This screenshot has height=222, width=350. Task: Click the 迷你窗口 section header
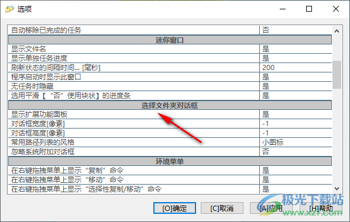[170, 40]
